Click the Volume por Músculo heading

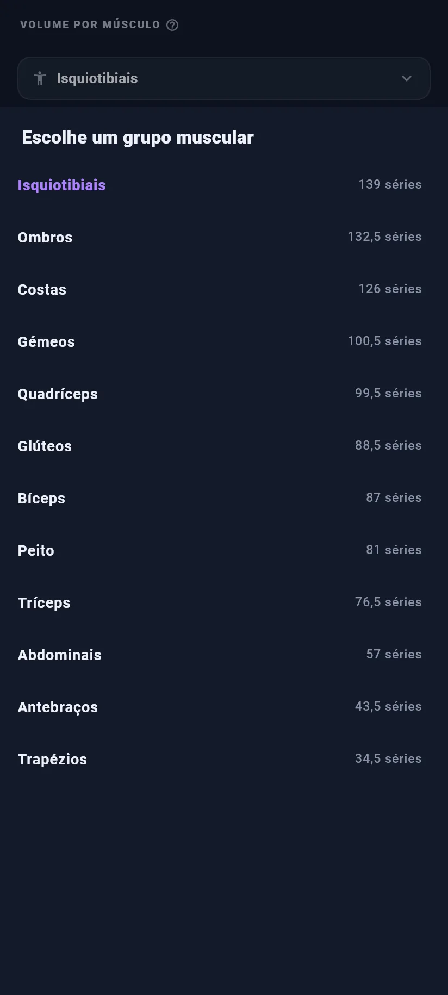(x=90, y=25)
